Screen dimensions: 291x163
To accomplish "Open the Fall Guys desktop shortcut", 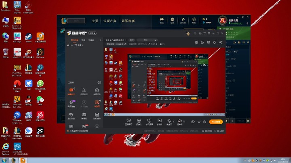I will coord(17,38).
